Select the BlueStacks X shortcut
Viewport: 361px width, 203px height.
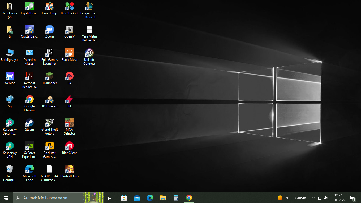tap(69, 6)
